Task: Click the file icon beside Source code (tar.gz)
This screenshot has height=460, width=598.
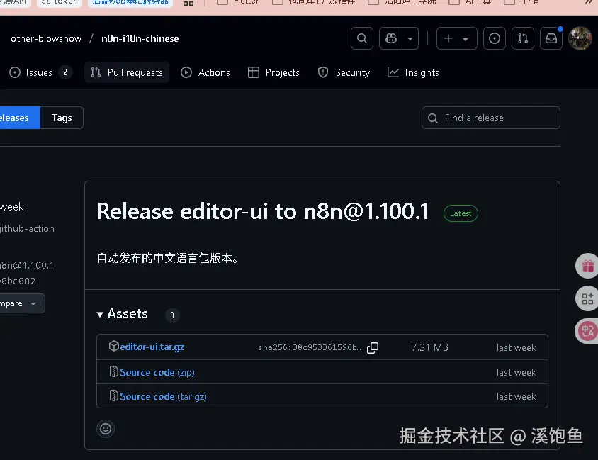Action: click(x=113, y=396)
